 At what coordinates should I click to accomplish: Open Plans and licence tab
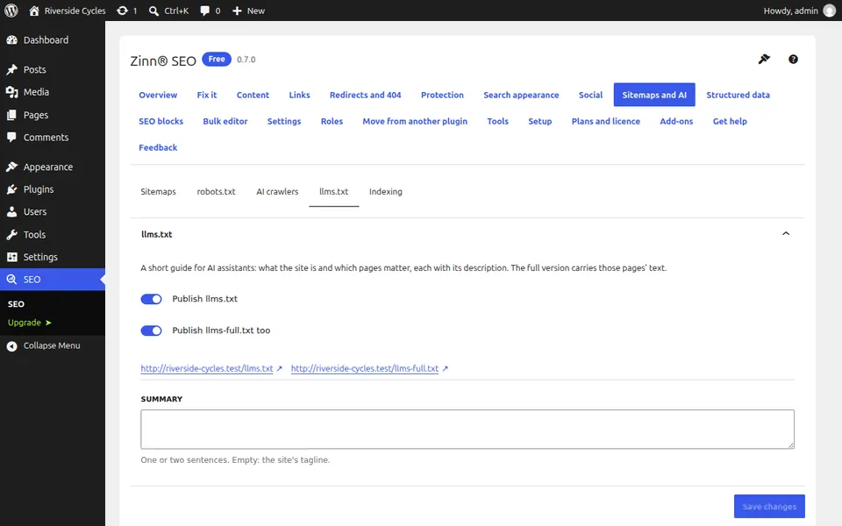606,121
